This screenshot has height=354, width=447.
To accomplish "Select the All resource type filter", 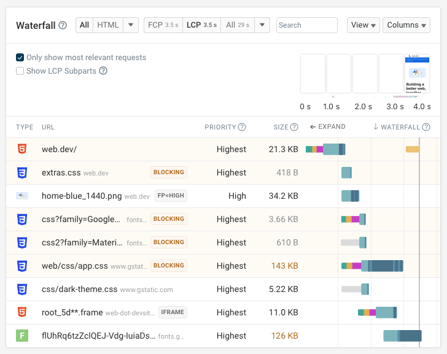I will [x=84, y=25].
